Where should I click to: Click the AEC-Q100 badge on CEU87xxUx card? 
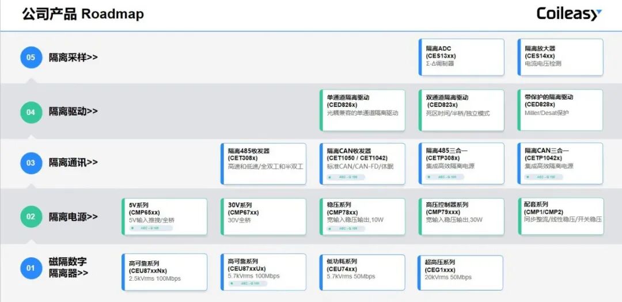(x=246, y=284)
